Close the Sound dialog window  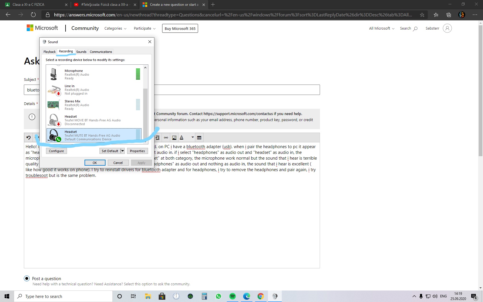pyautogui.click(x=150, y=42)
